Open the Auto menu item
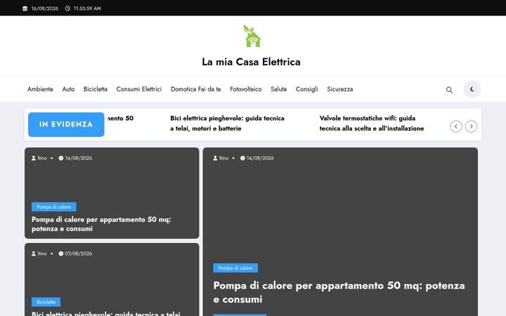The height and width of the screenshot is (316, 506). (x=68, y=89)
